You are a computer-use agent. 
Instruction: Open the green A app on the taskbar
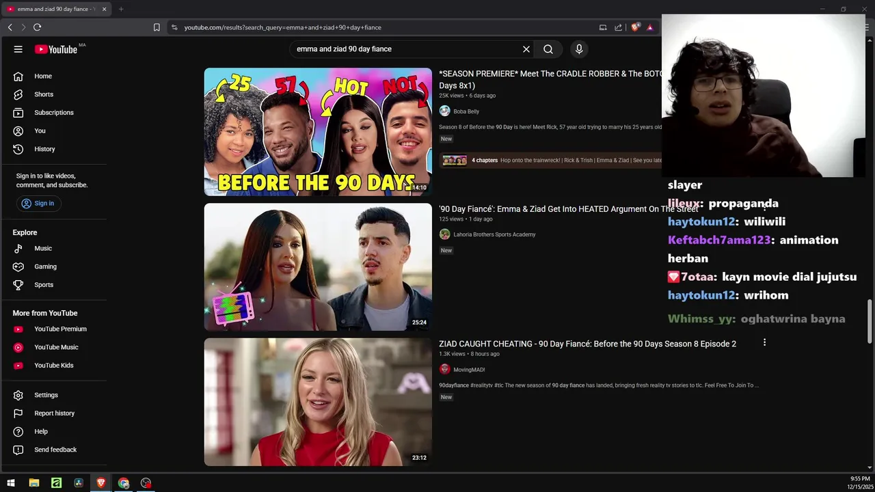click(56, 483)
